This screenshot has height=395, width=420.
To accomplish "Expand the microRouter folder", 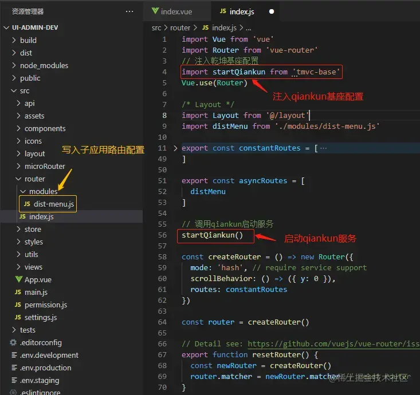I will [18, 166].
